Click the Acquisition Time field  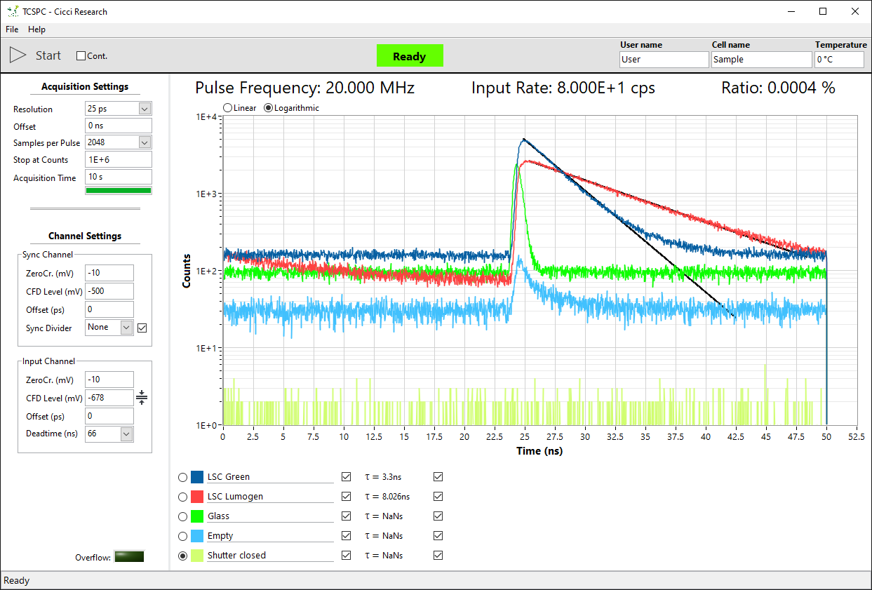point(119,177)
